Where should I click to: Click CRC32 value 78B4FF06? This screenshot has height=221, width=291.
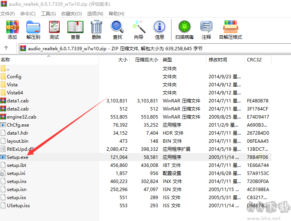[258, 157]
